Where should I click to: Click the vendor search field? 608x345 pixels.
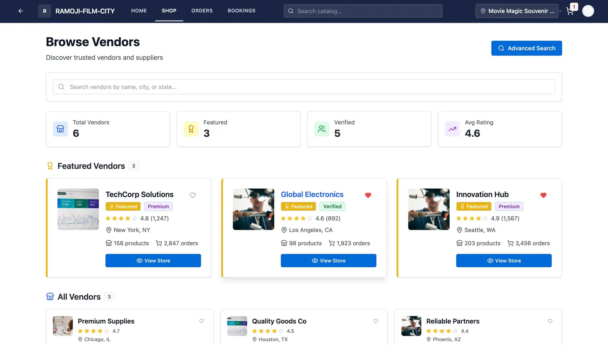point(304,87)
